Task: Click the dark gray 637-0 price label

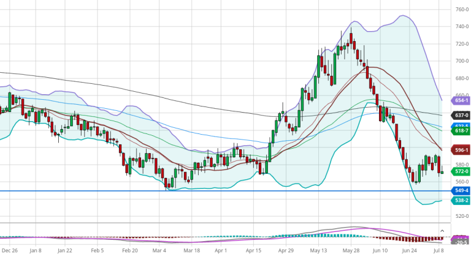Action: click(x=461, y=115)
